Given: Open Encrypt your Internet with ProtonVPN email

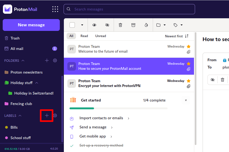Looking at the screenshot, I should pos(129,84).
